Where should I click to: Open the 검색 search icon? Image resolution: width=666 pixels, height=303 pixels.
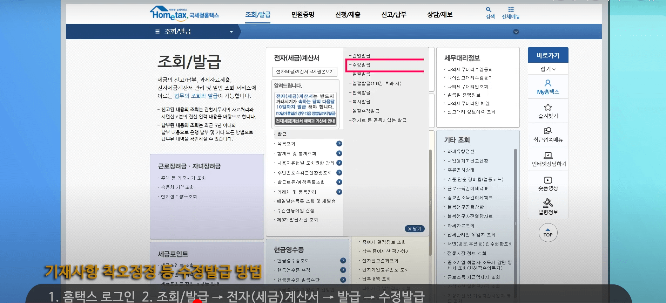(x=490, y=13)
